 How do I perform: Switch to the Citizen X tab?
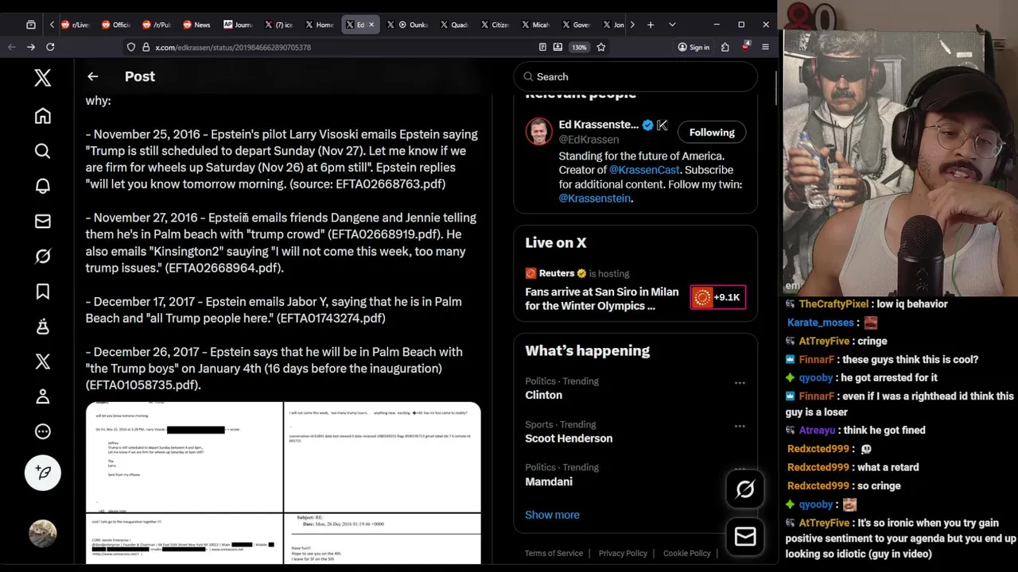tap(495, 25)
